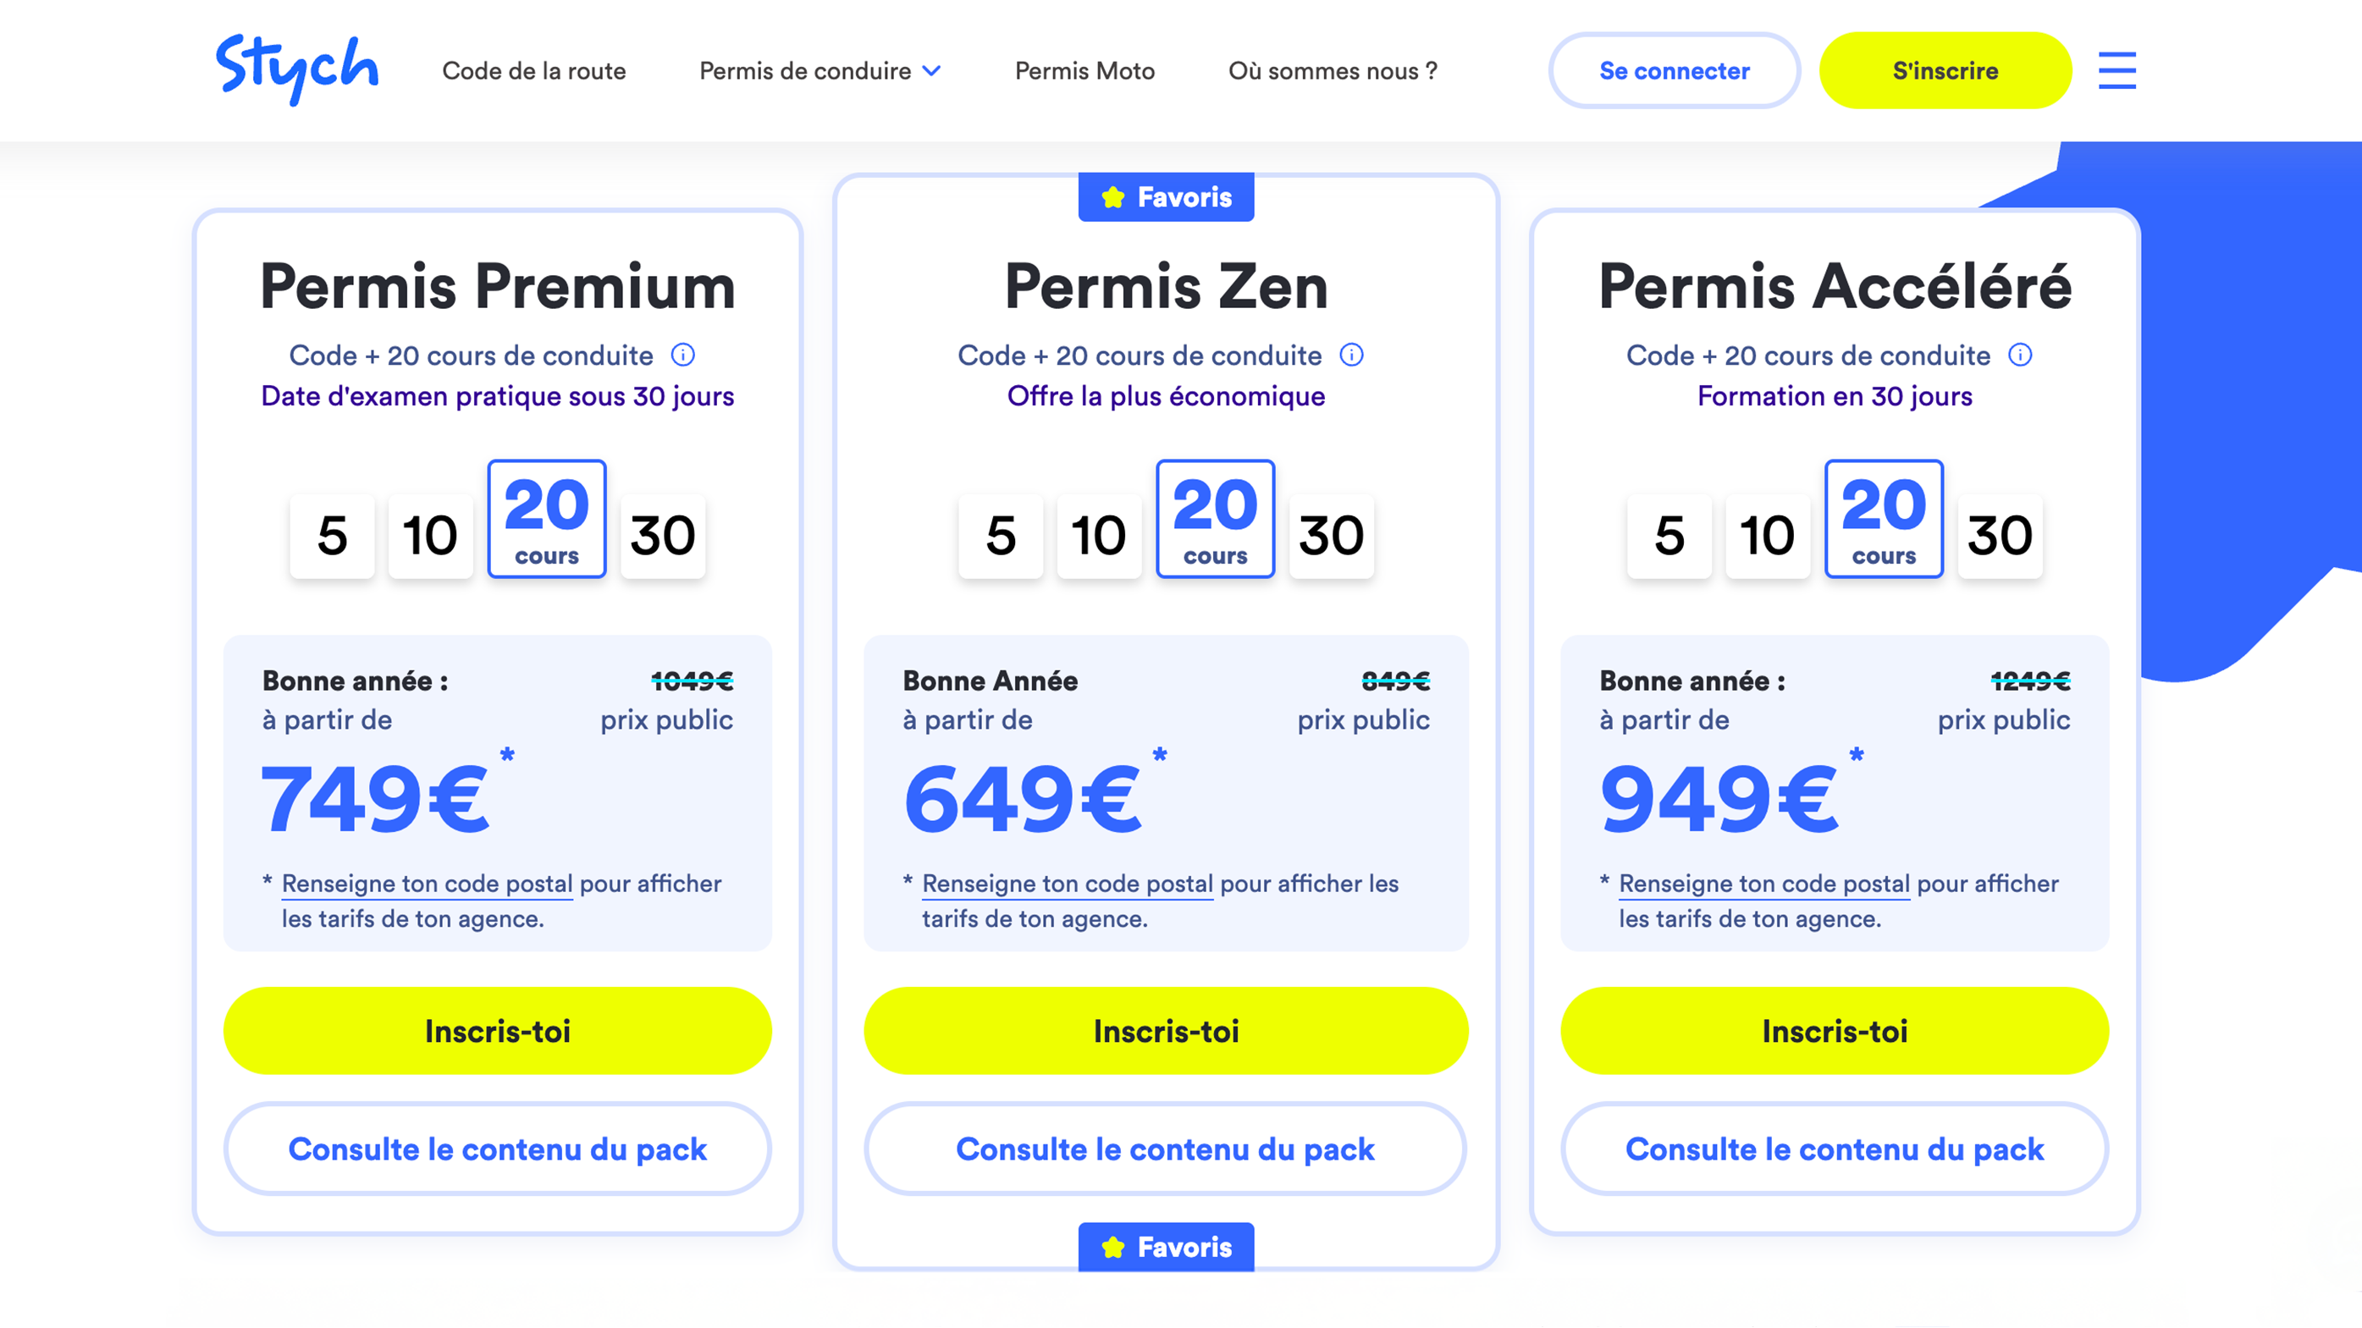This screenshot has height=1328, width=2362.
Task: Select 10 lessons in Permis Accéléré
Action: 1766,536
